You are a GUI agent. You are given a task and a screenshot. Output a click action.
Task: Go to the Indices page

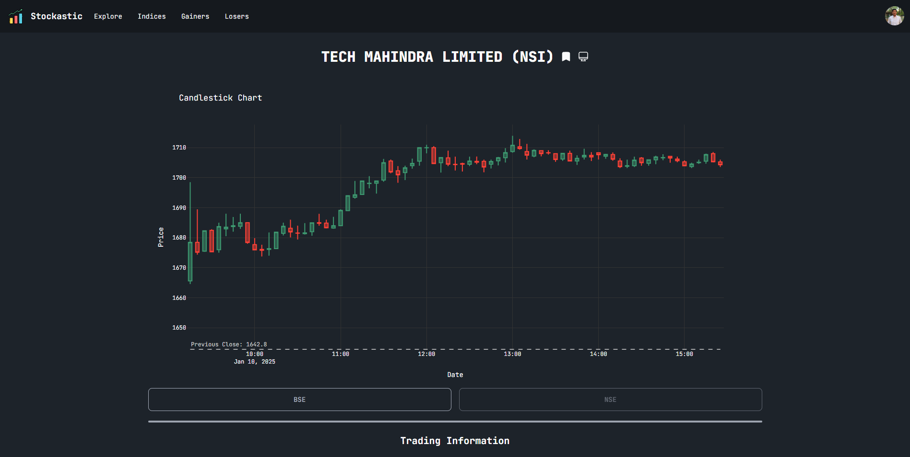pos(152,16)
